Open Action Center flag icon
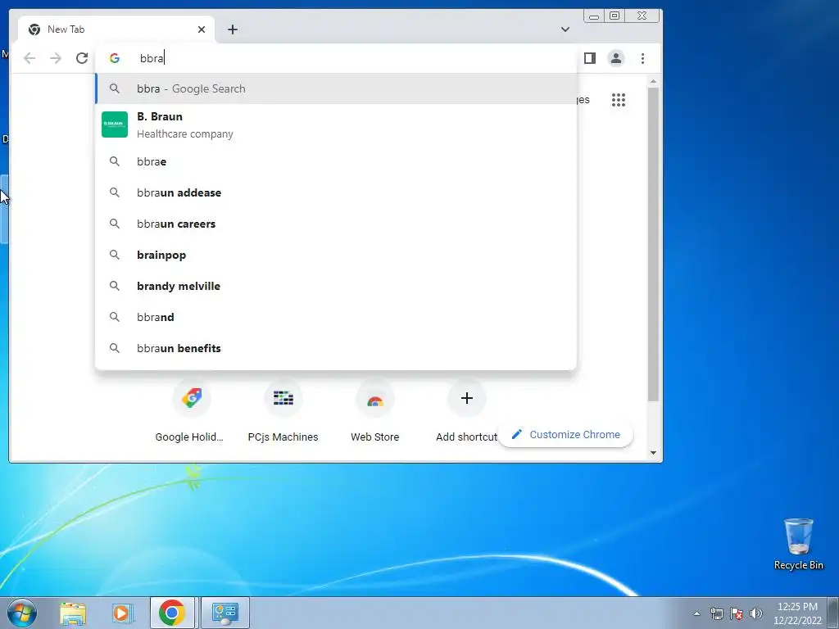The width and height of the screenshot is (839, 629). (737, 613)
